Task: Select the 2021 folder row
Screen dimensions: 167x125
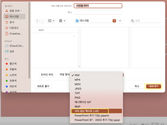Action: coord(55,30)
